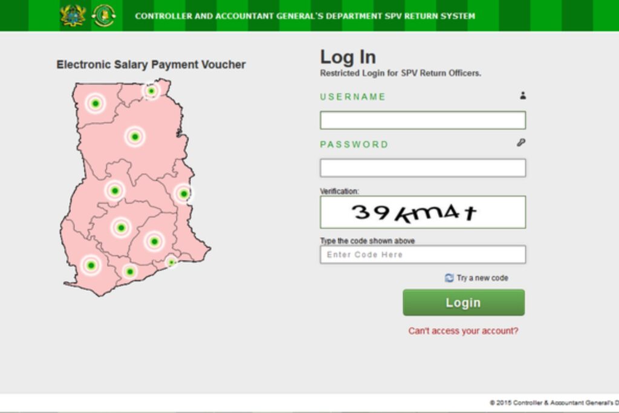Focus the Username input field
The image size is (619, 413).
[423, 120]
